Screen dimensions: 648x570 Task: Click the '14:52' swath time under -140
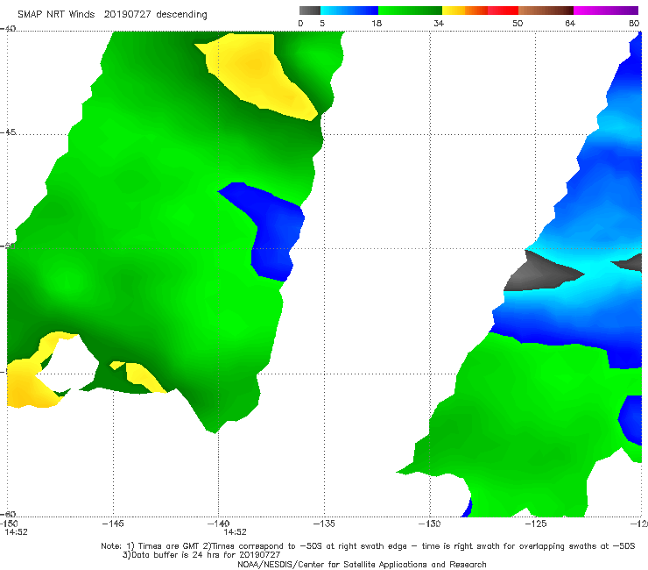236,532
